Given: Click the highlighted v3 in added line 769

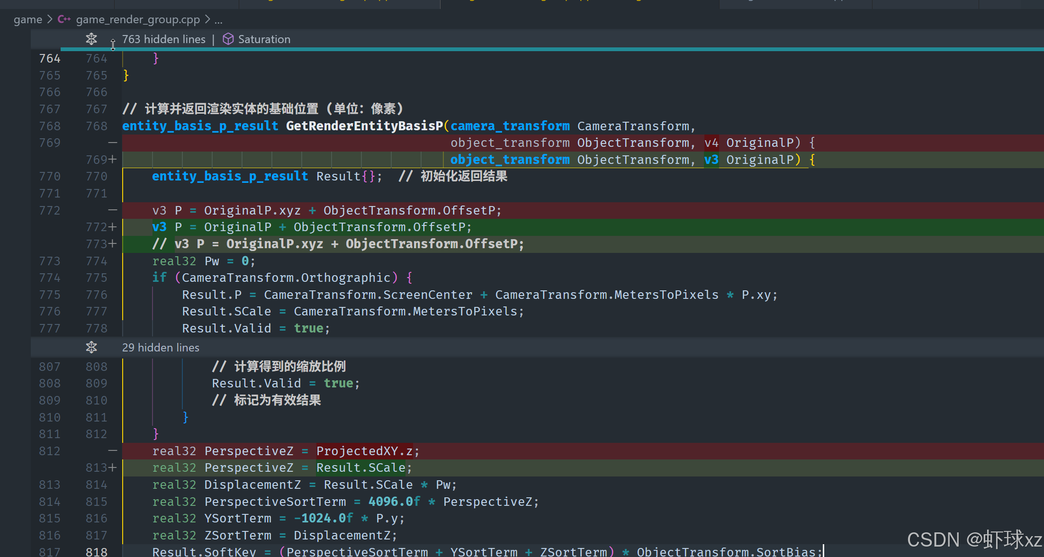Looking at the screenshot, I should pyautogui.click(x=711, y=160).
